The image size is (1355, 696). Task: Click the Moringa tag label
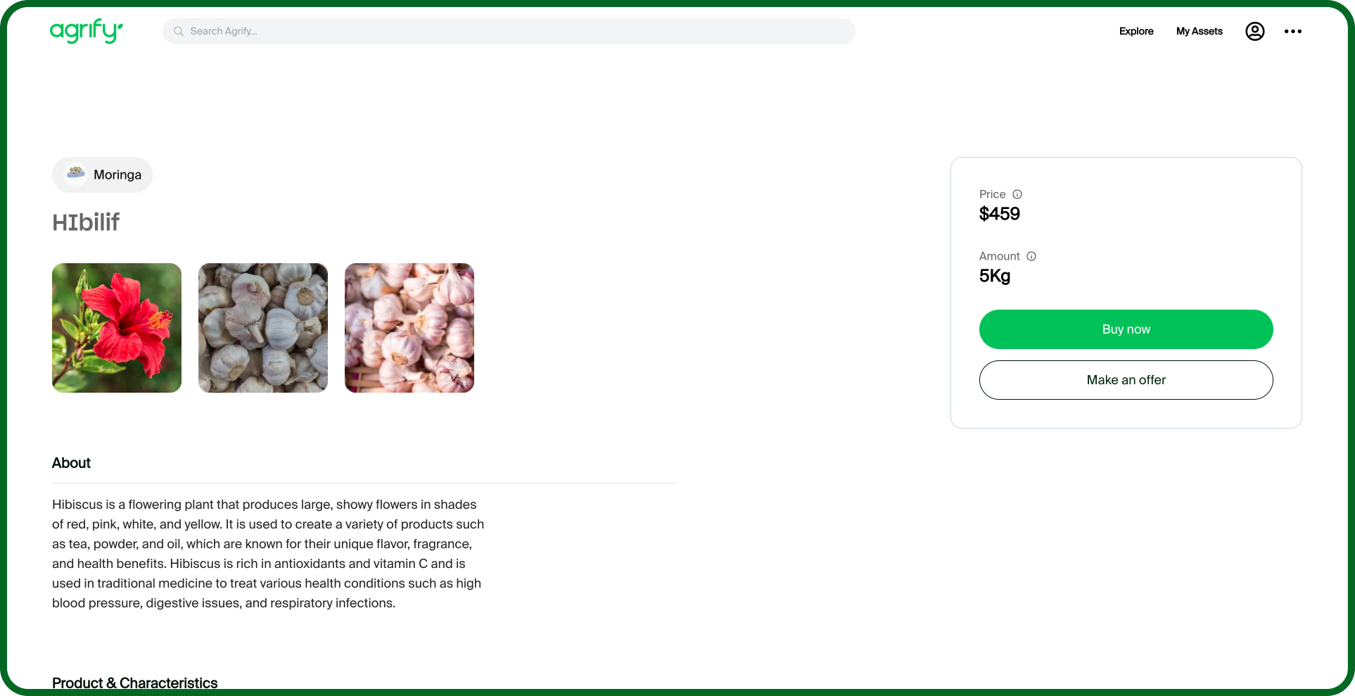pyautogui.click(x=117, y=175)
